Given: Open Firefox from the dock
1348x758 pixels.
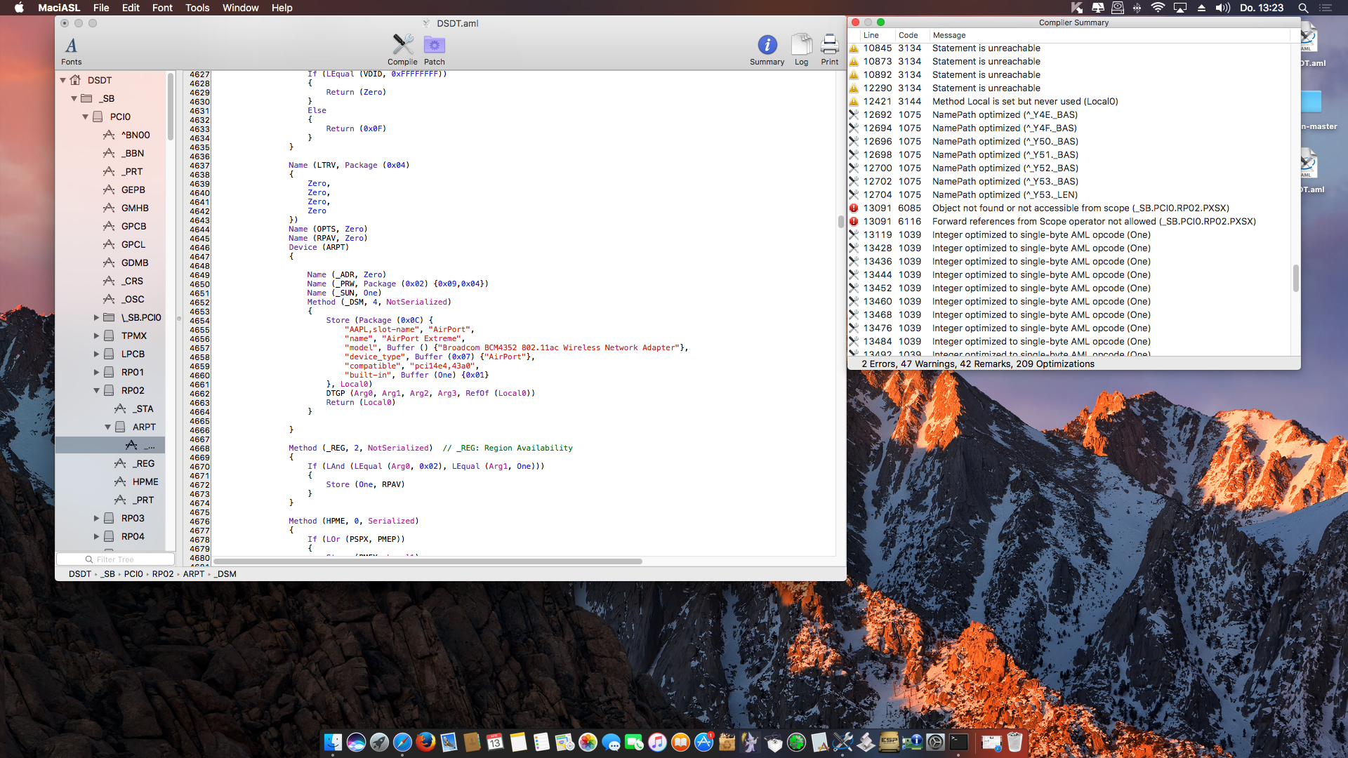Looking at the screenshot, I should 425,742.
